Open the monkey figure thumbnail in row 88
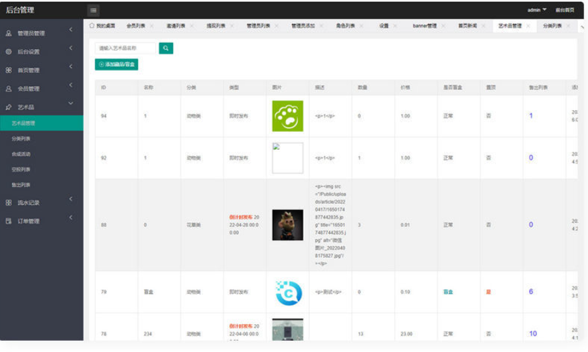This screenshot has height=352, width=588. click(x=287, y=225)
